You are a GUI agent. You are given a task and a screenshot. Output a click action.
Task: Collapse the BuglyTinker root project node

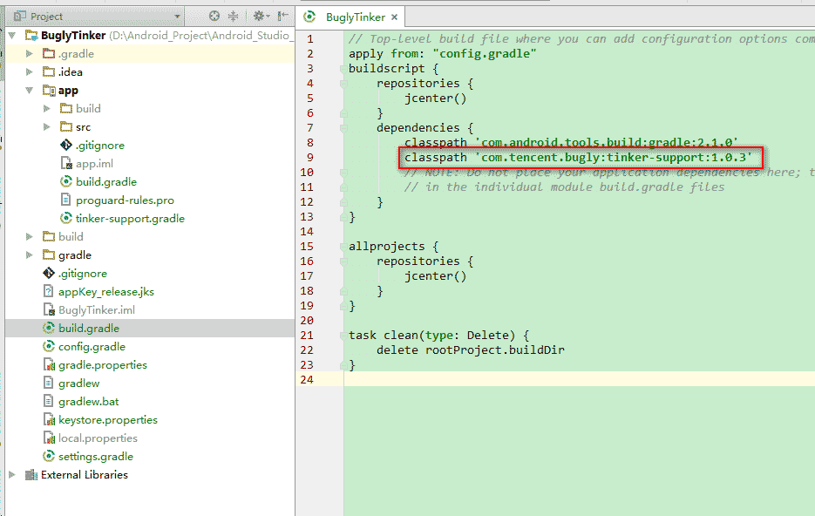click(12, 36)
